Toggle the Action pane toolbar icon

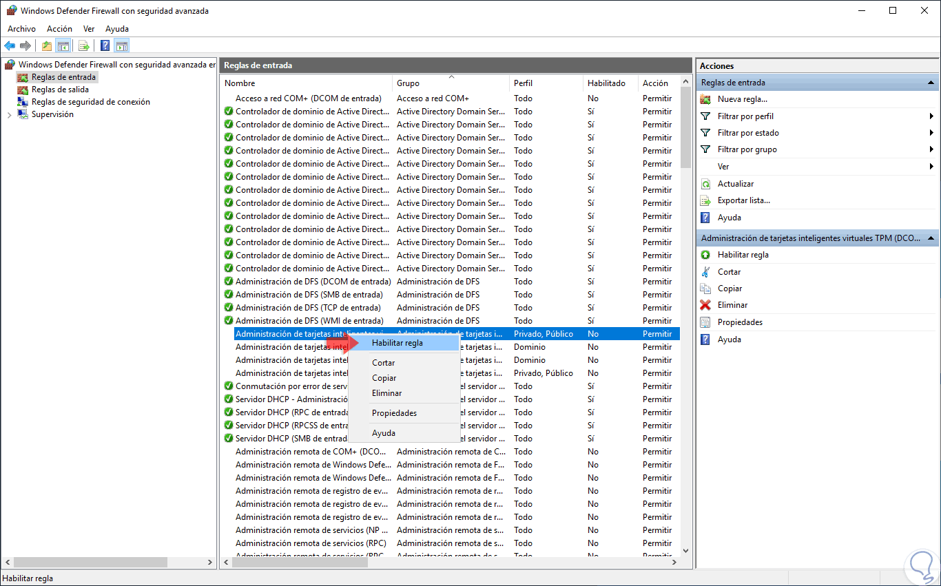[x=122, y=46]
